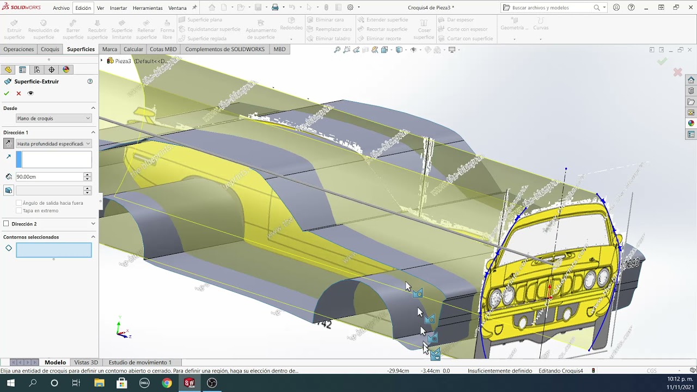Image resolution: width=697 pixels, height=392 pixels.
Task: Expand Pieza3 flyout tree arrow
Action: tap(102, 61)
